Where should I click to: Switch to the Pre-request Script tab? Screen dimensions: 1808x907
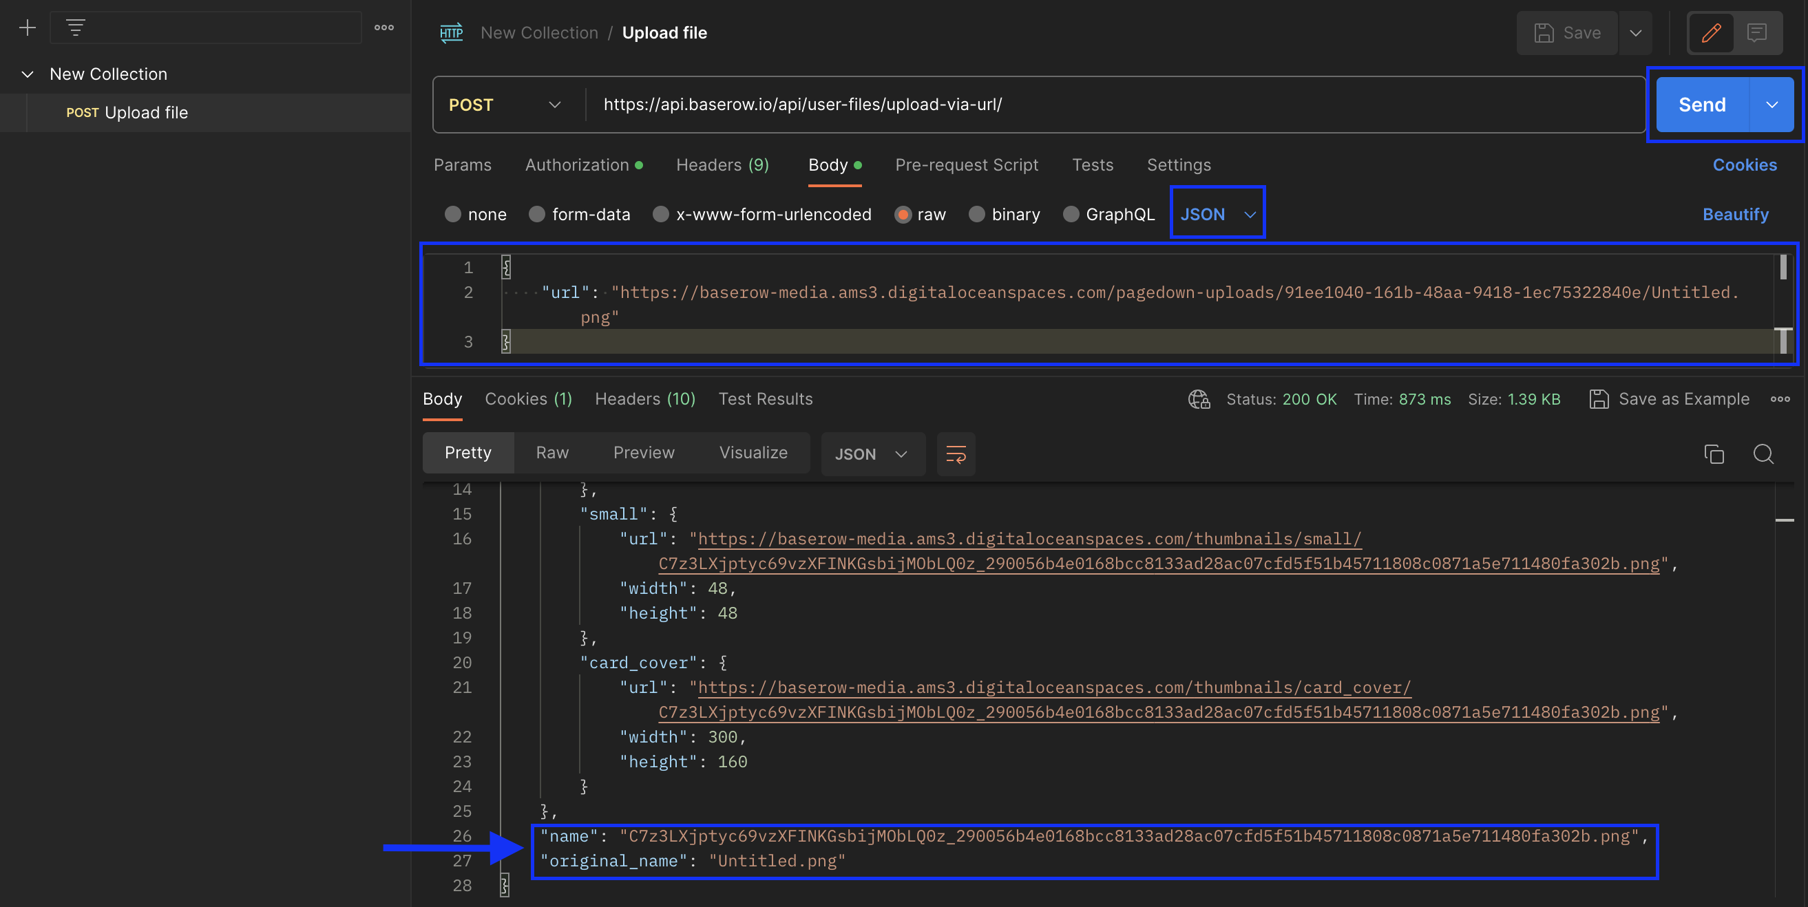pyautogui.click(x=967, y=165)
